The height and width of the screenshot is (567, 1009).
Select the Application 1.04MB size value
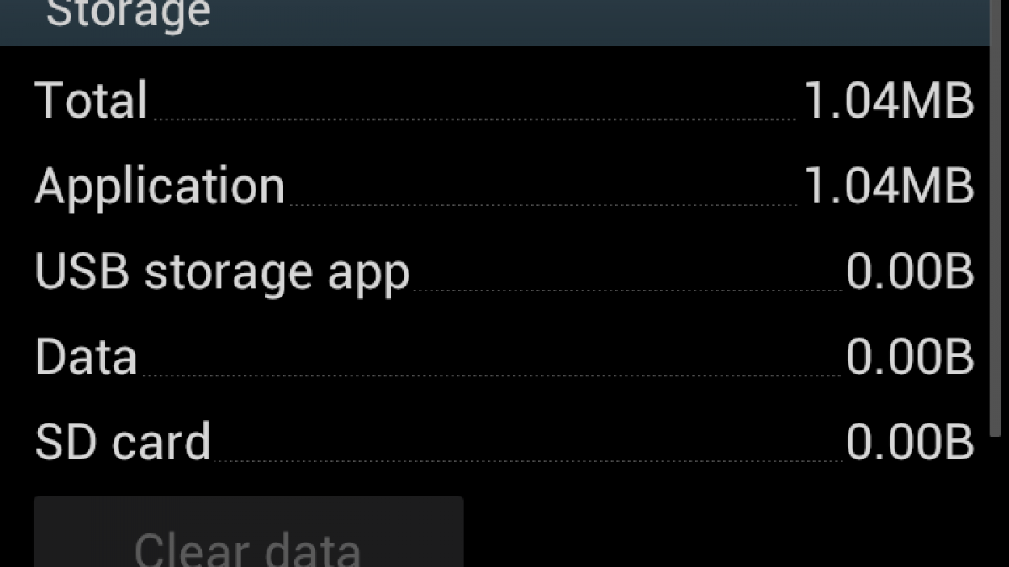pyautogui.click(x=889, y=186)
